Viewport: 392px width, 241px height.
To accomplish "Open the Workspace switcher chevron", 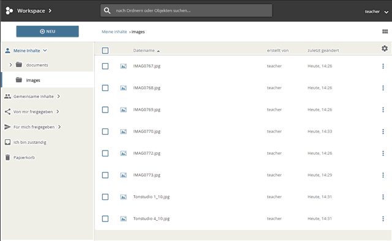I will click(50, 11).
